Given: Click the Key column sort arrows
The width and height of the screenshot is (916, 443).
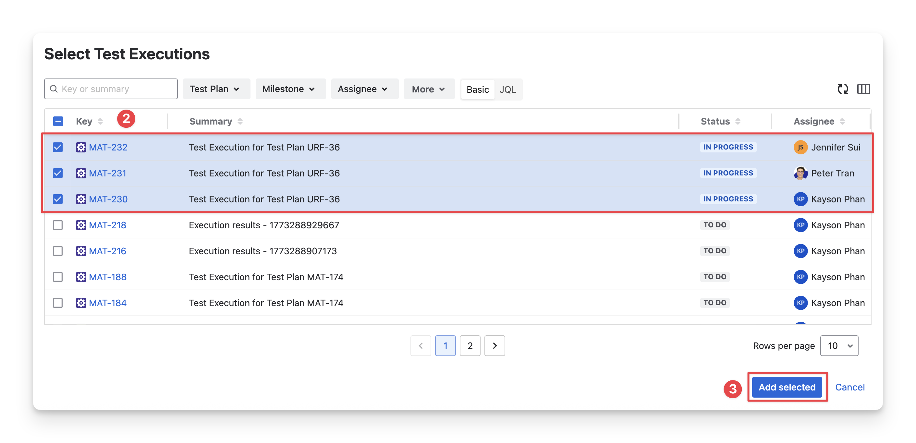Looking at the screenshot, I should coord(100,122).
